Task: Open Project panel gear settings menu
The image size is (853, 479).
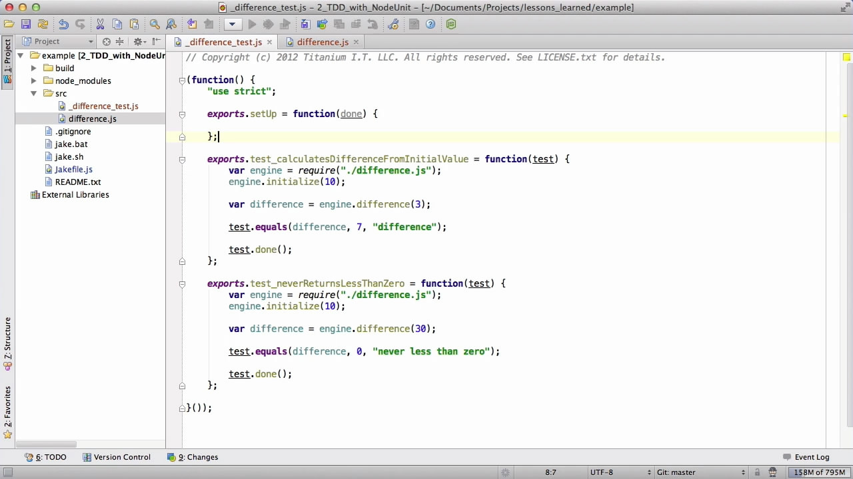Action: pyautogui.click(x=140, y=41)
